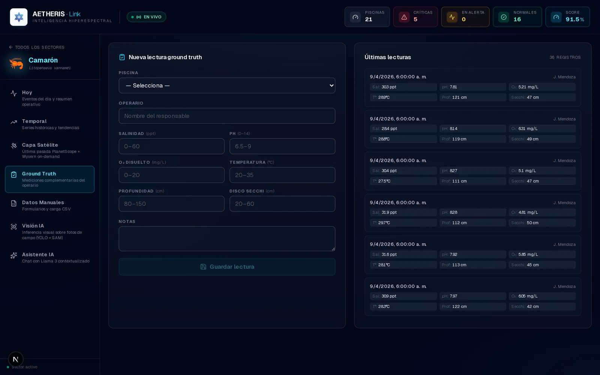
Task: Click the Piscinas 21 stat card
Action: tap(367, 17)
